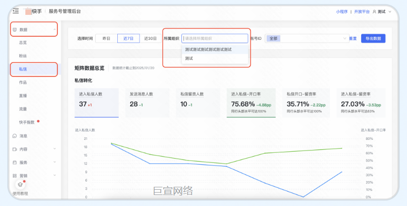Viewport: 407px width, 206px height.
Task: Choose 测试测试测试测试测试测试 from organization list
Action: coord(208,49)
